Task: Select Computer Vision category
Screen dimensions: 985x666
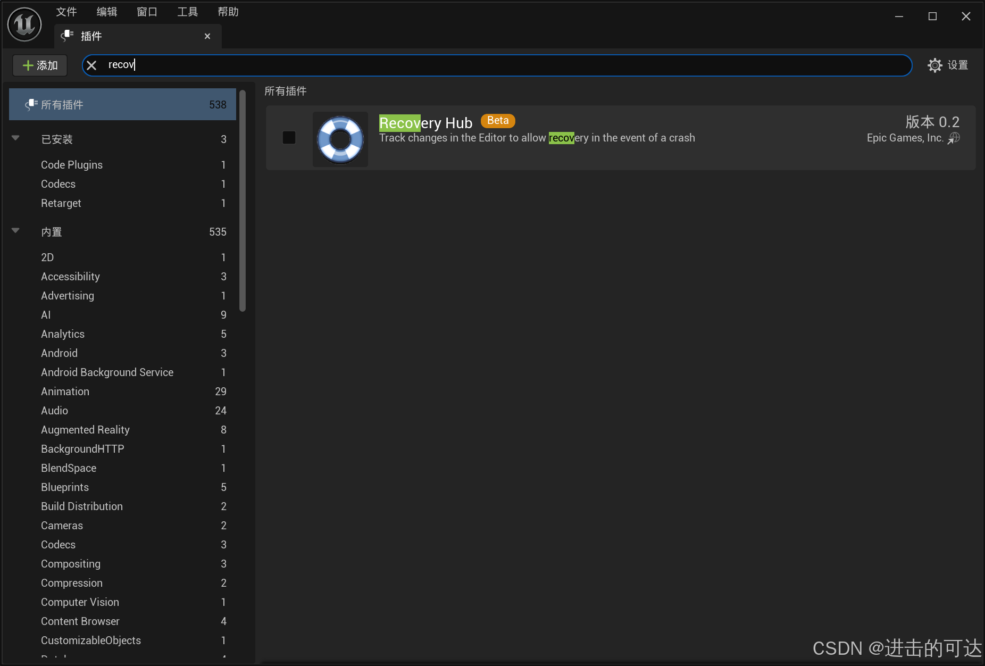Action: [x=123, y=602]
